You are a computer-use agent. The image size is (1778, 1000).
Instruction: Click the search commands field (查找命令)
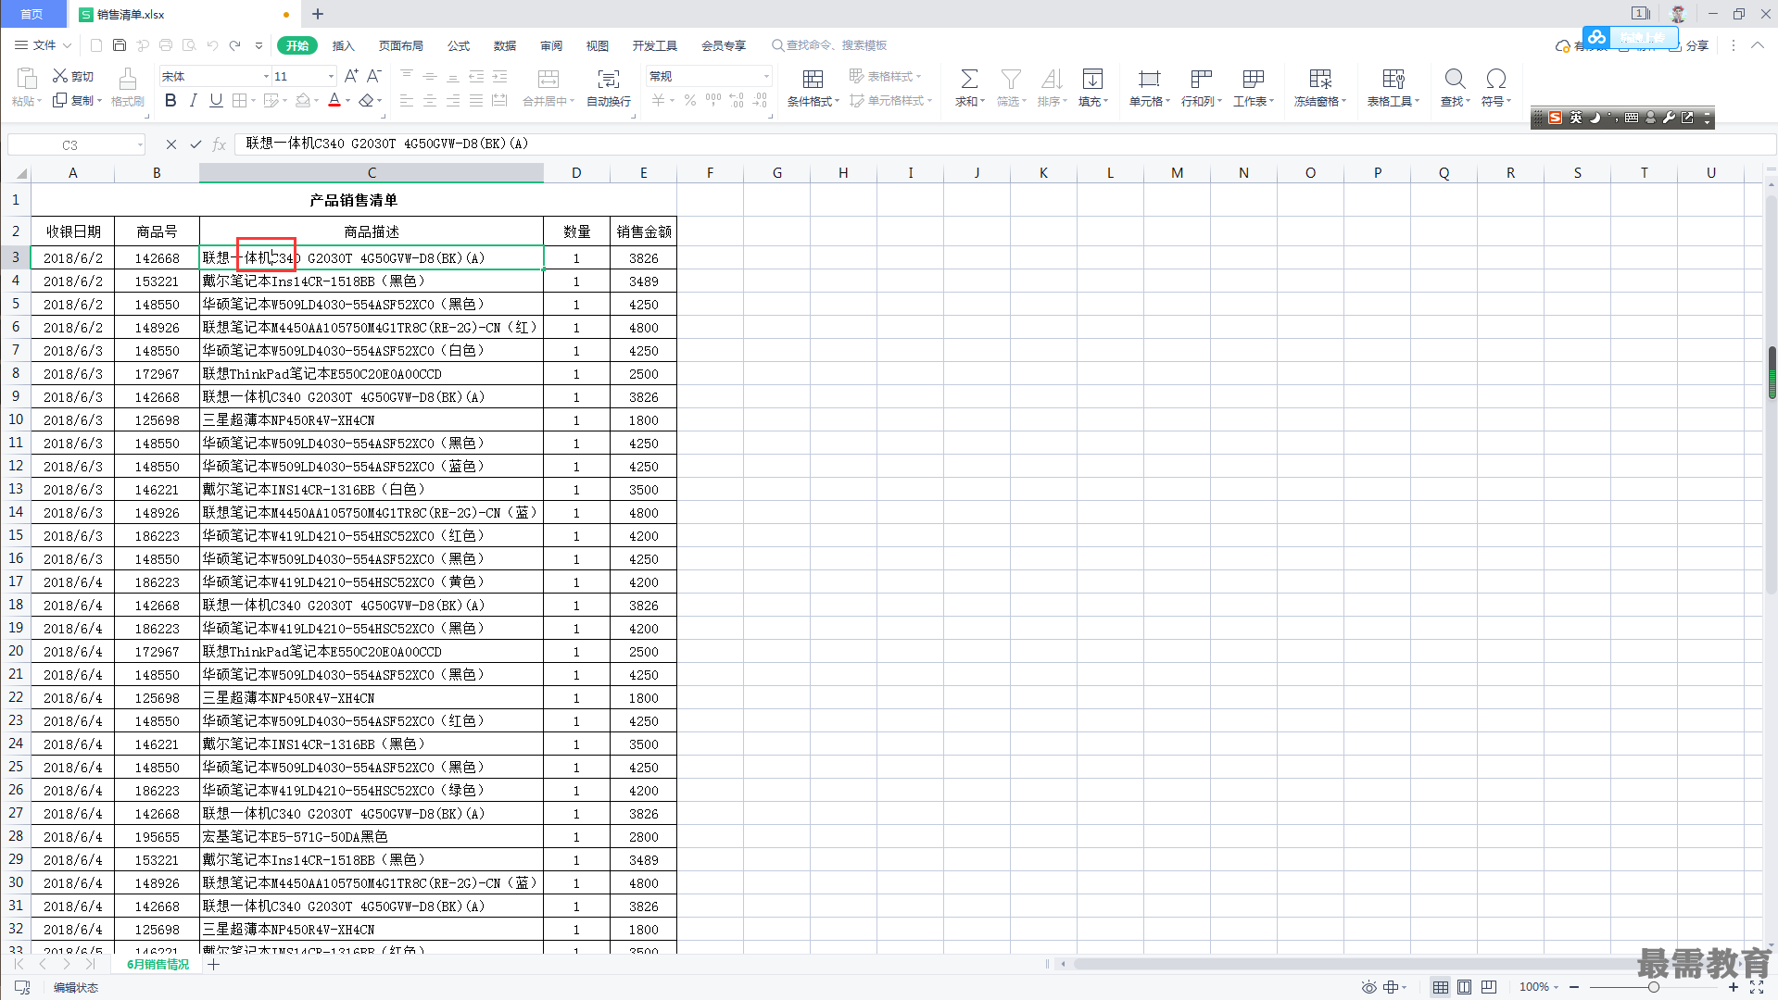(x=829, y=45)
